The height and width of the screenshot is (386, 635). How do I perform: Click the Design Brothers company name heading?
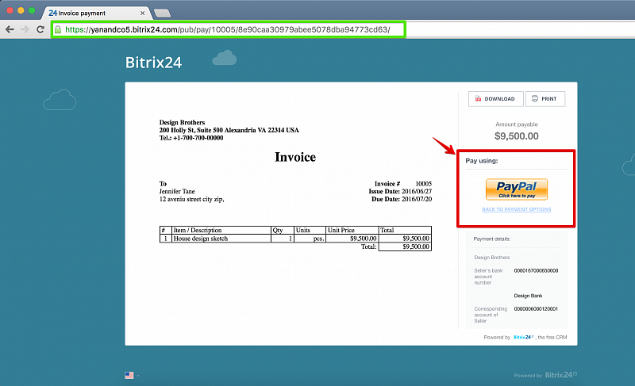(182, 123)
